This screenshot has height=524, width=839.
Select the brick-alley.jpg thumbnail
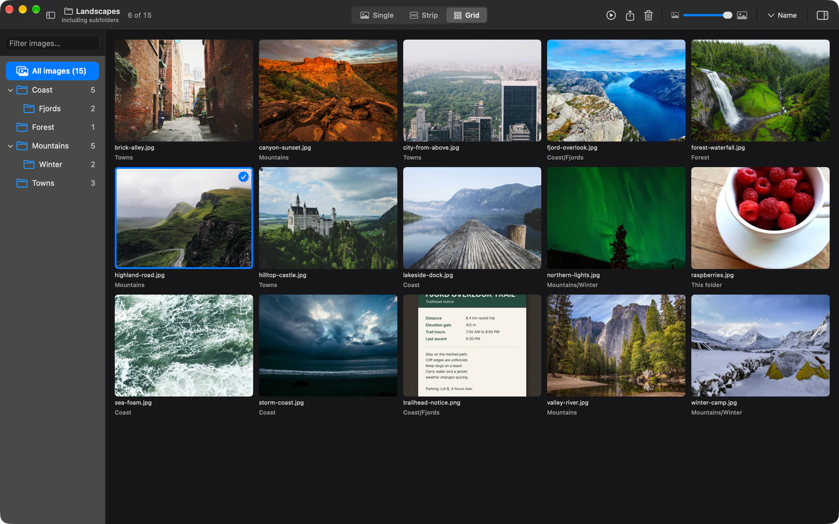[184, 90]
